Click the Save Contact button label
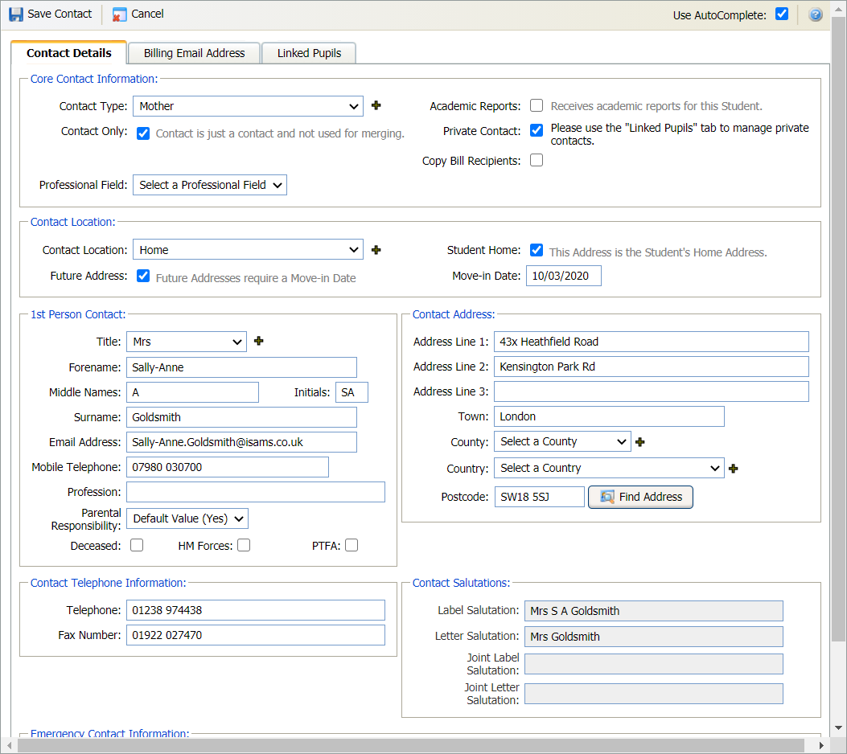The image size is (847, 754). [x=60, y=14]
